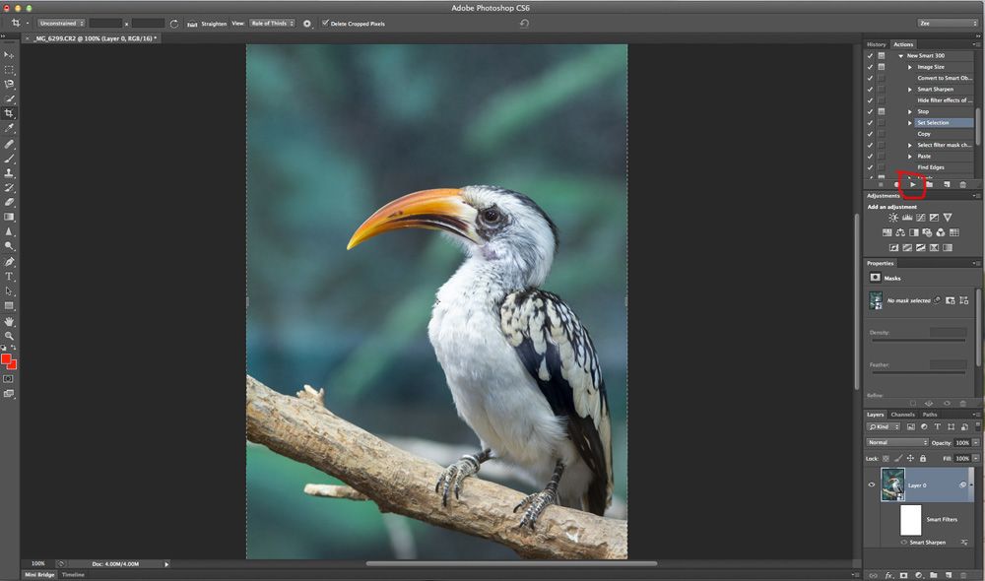The height and width of the screenshot is (581, 985).
Task: Select the Crop tool in the toolbar
Action: point(9,113)
